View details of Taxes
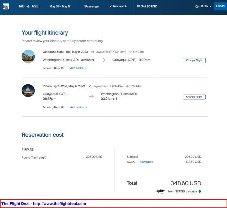The height and width of the screenshot is (208, 227). click(x=146, y=162)
